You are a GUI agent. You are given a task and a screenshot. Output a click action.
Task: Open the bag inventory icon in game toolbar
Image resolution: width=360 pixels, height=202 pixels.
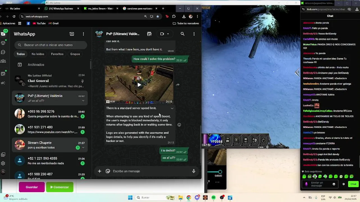pyautogui.click(x=228, y=140)
